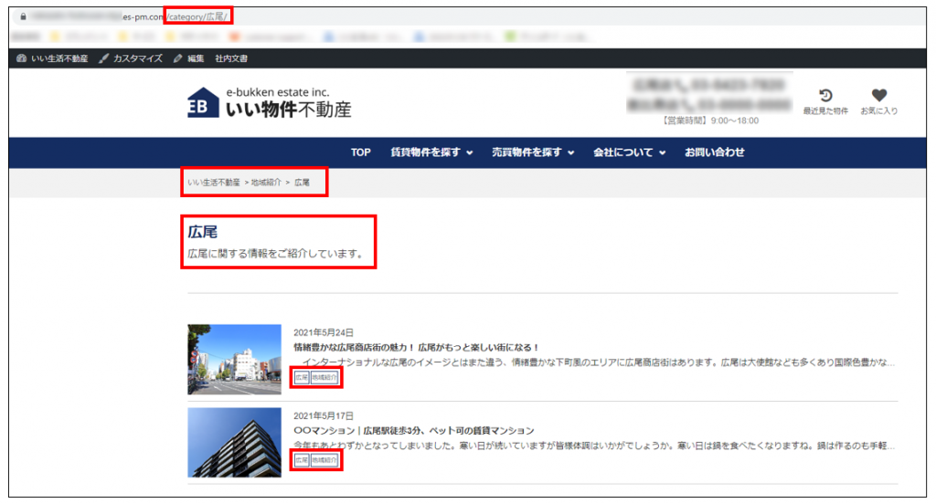
Task: Expand the 会社について dropdown menu
Action: click(629, 152)
